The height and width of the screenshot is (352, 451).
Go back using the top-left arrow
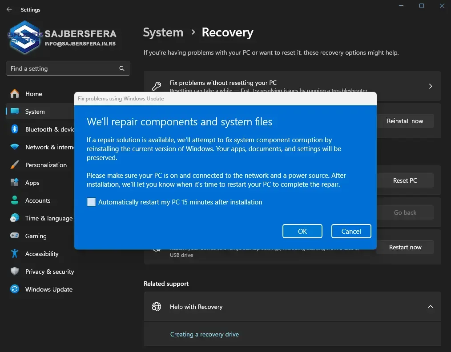coord(9,9)
